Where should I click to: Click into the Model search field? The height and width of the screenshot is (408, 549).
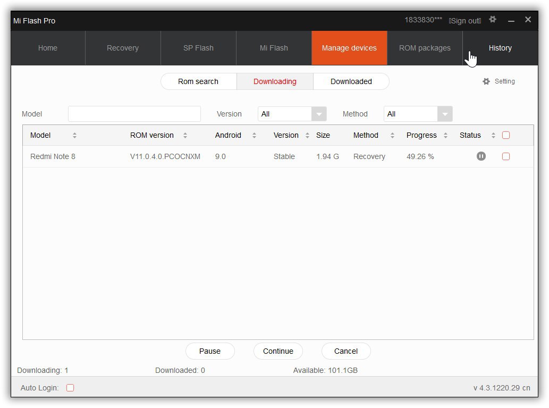point(134,114)
